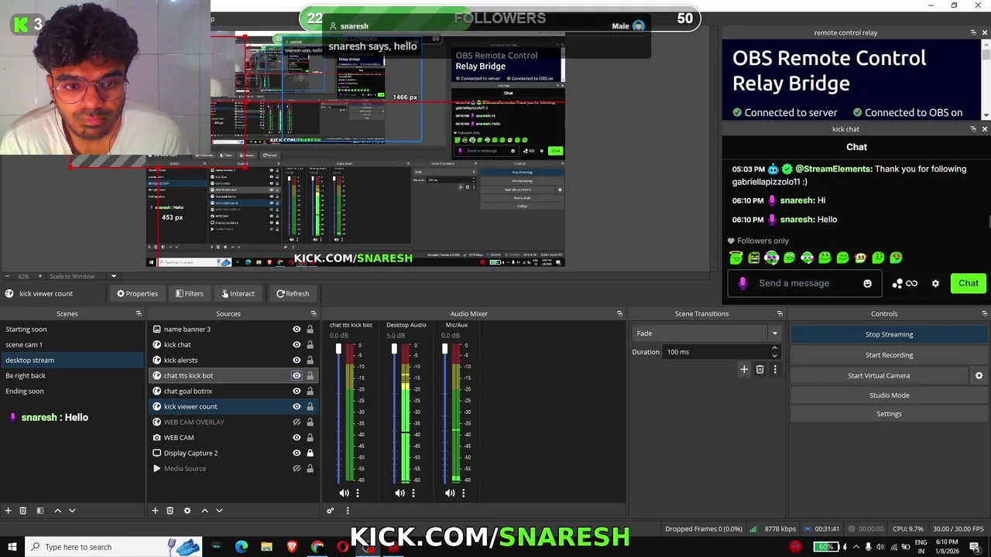Screen dimensions: 991x557
Task: Hide the kick chat source
Action: (297, 344)
